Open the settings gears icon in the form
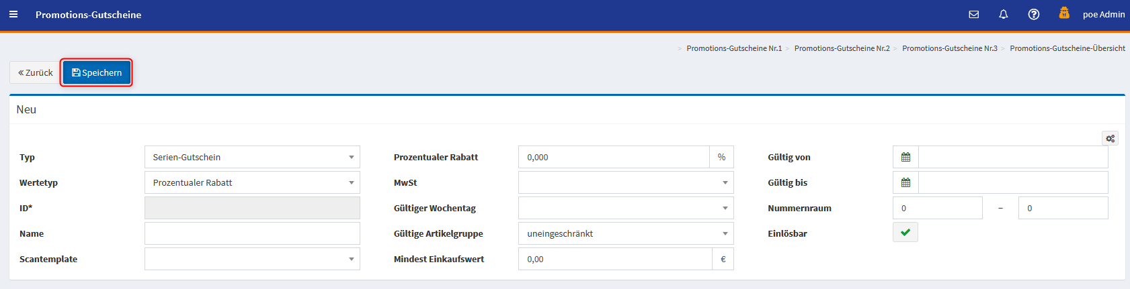 [1110, 138]
